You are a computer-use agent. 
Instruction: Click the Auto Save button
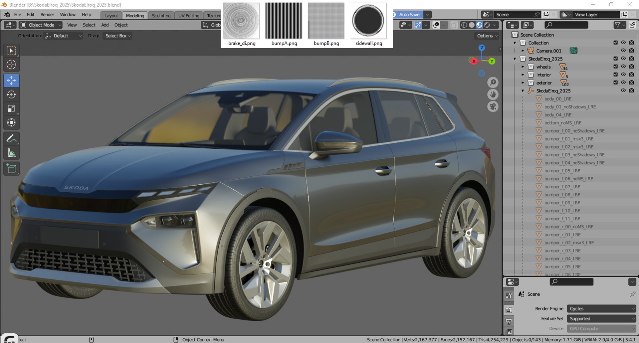409,15
